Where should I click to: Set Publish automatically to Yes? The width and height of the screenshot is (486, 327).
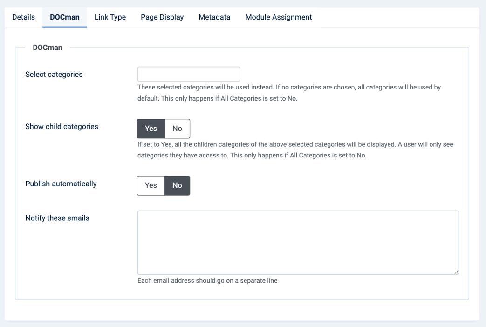(x=151, y=185)
